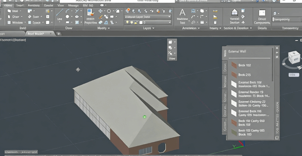Open the Windows tab in tool palette

point(225,82)
